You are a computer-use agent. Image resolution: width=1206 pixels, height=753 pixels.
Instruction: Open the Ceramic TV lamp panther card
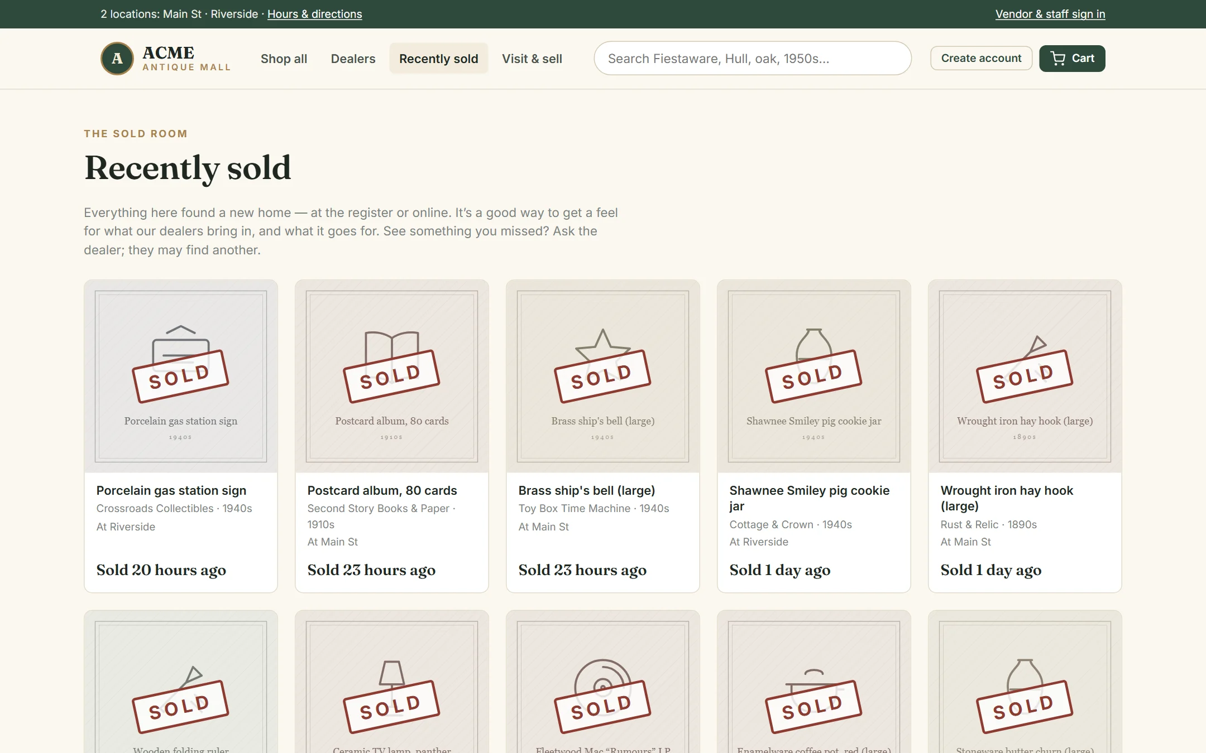coord(392,682)
